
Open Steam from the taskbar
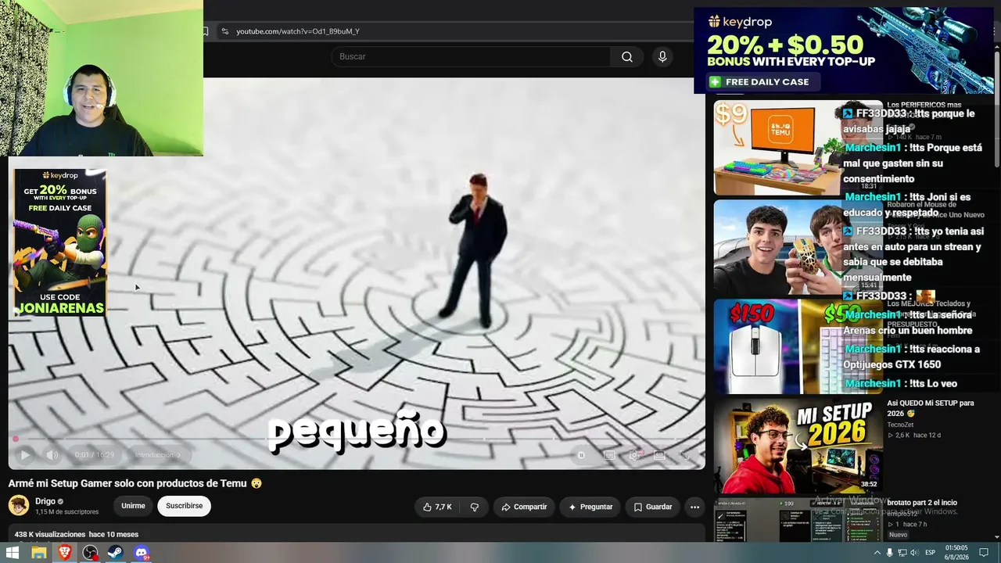(x=115, y=553)
